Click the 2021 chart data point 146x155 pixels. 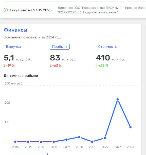coord(92,142)
